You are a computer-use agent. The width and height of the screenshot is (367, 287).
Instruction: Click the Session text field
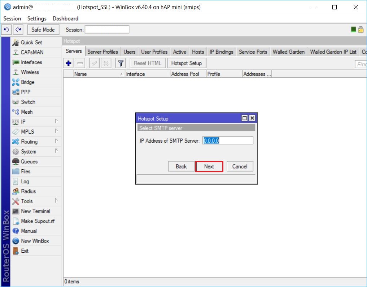tap(107, 30)
